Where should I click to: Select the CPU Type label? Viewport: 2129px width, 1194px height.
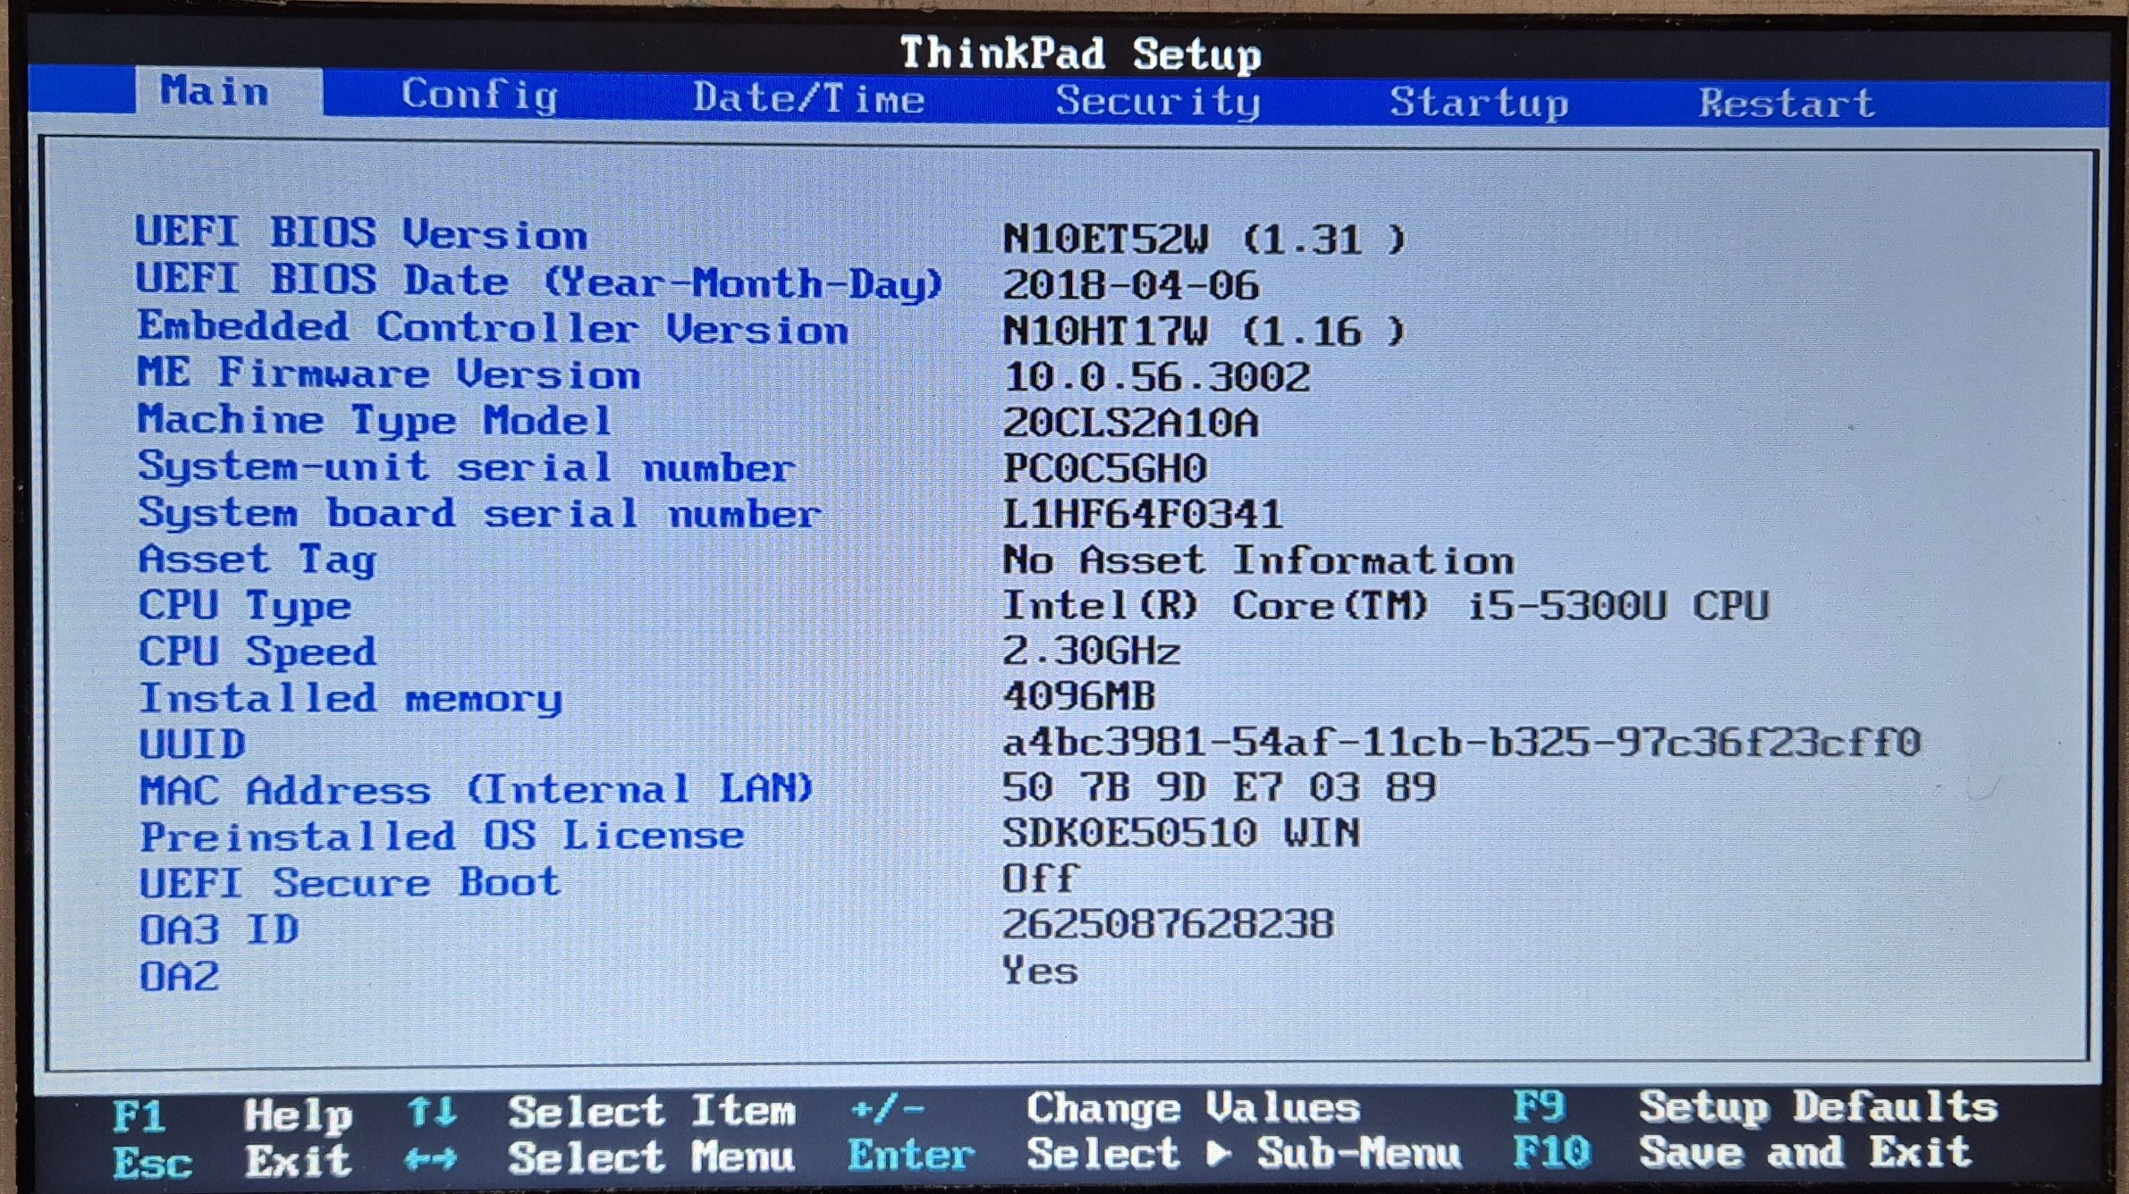pos(245,606)
